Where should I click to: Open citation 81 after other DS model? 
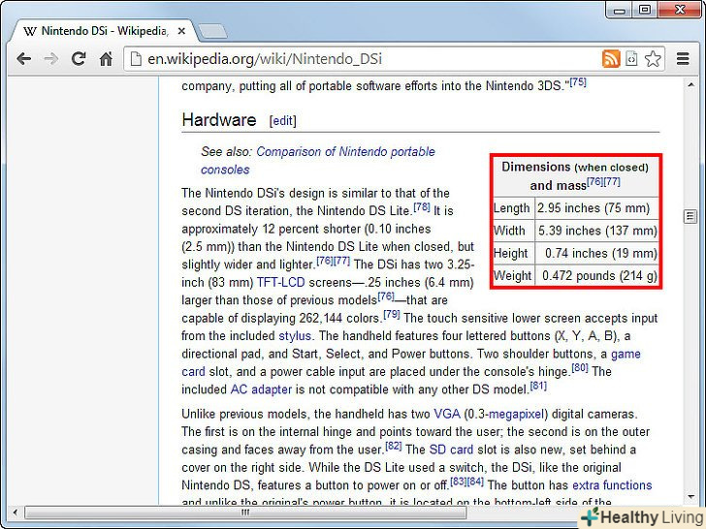pos(538,386)
